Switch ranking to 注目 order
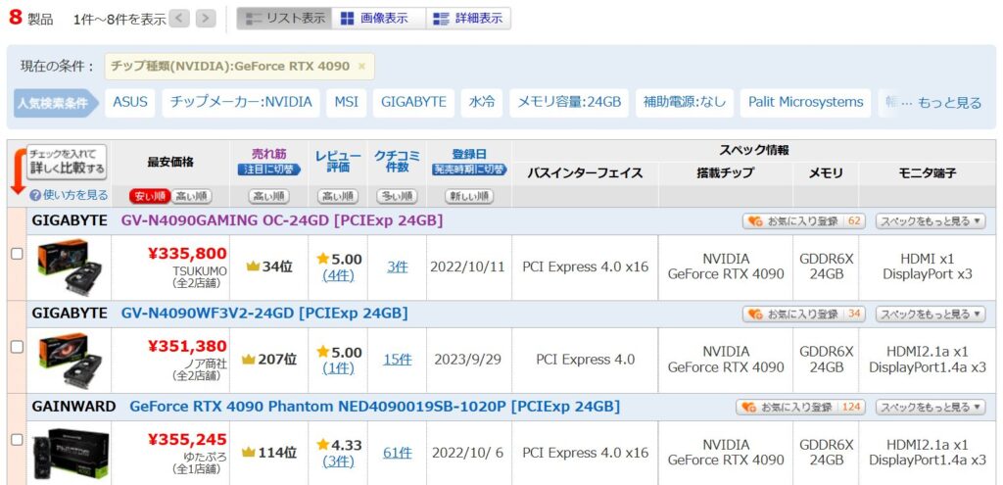1003x485 pixels. 268,170
